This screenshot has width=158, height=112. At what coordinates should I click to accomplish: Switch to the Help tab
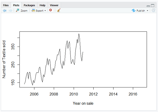42,5
